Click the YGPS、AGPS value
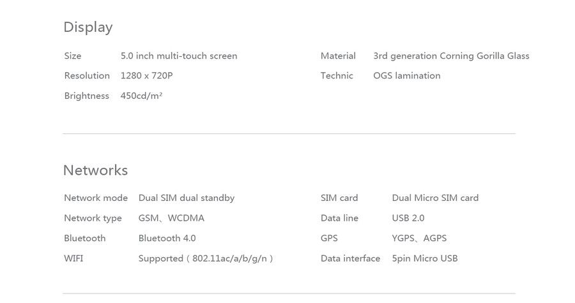The height and width of the screenshot is (303, 575). click(x=419, y=238)
